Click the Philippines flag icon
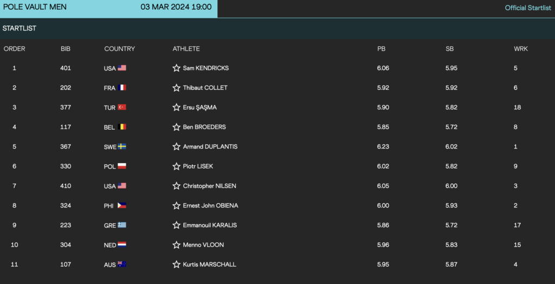 point(122,205)
